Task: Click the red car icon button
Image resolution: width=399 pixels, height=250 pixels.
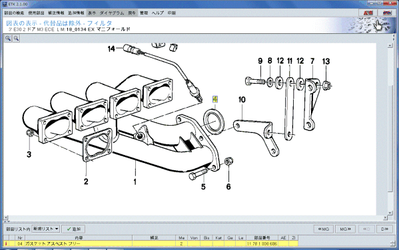Action: (x=368, y=13)
